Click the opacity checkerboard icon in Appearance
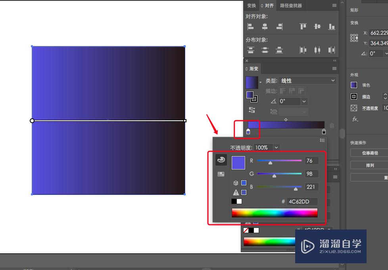388x270 pixels. pos(354,108)
